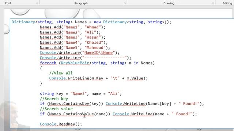Click the Names[key] + " Found!" expression

coord(174,104)
